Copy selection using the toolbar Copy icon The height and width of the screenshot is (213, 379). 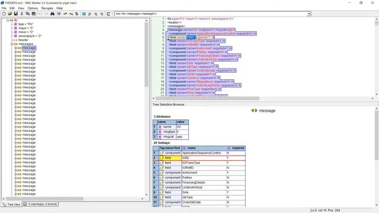(x=28, y=14)
